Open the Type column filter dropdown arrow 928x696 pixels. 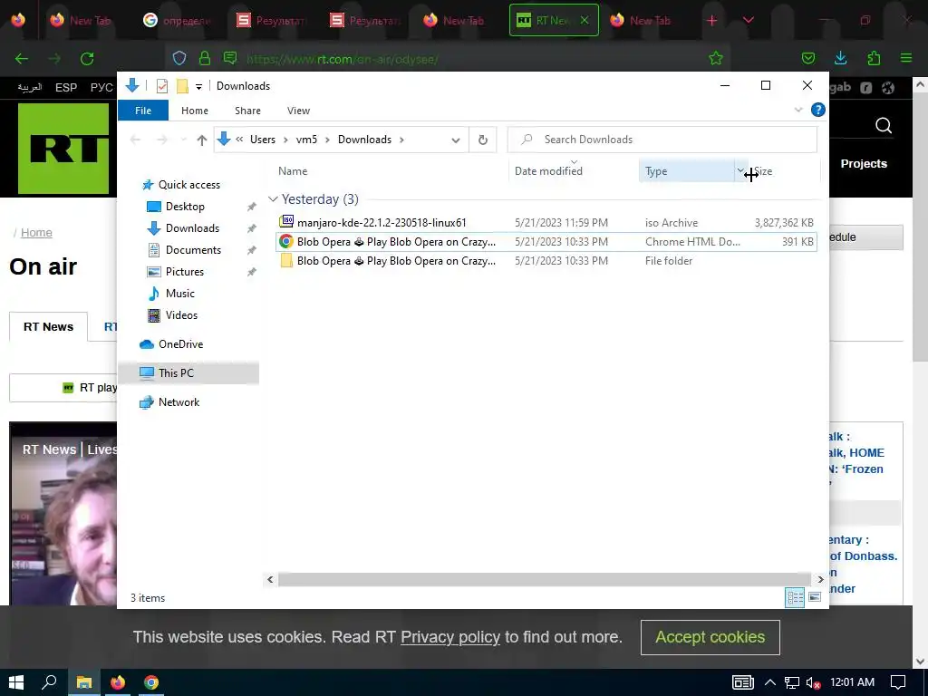739,170
